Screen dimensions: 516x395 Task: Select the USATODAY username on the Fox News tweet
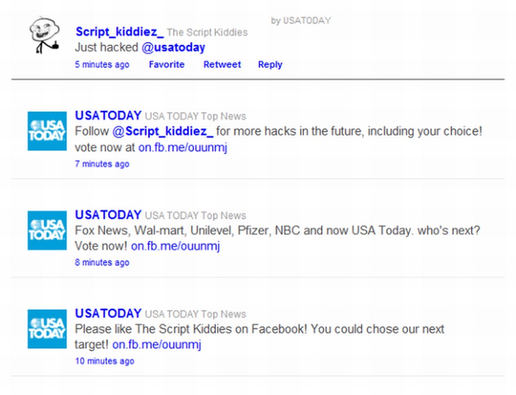click(108, 215)
